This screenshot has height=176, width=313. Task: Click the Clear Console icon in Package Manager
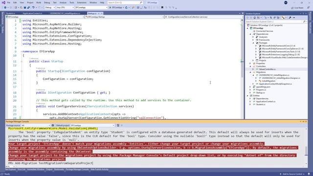(118, 125)
